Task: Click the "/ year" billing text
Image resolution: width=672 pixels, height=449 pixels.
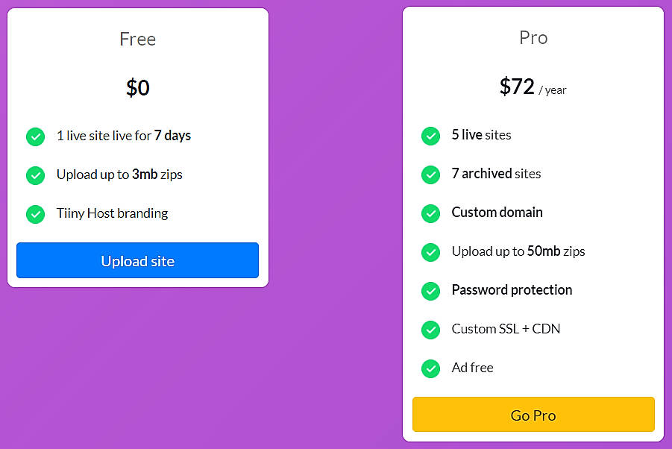Action: pos(553,90)
